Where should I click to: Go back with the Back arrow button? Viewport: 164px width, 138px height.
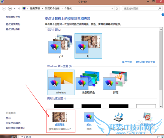tap(4, 8)
